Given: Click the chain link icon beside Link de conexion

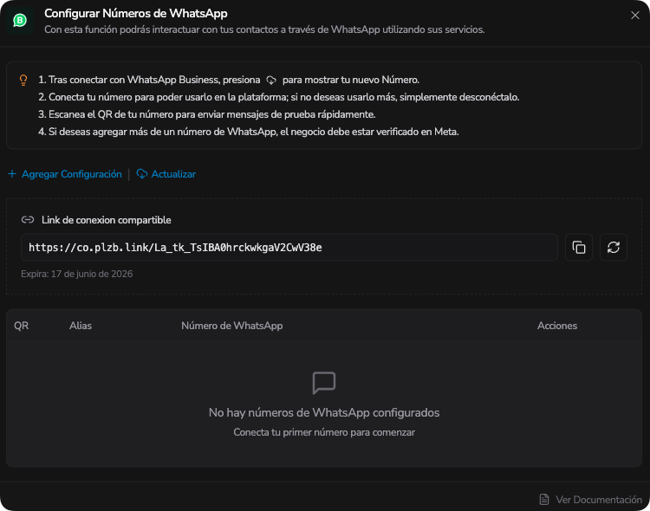Looking at the screenshot, I should click(x=28, y=220).
